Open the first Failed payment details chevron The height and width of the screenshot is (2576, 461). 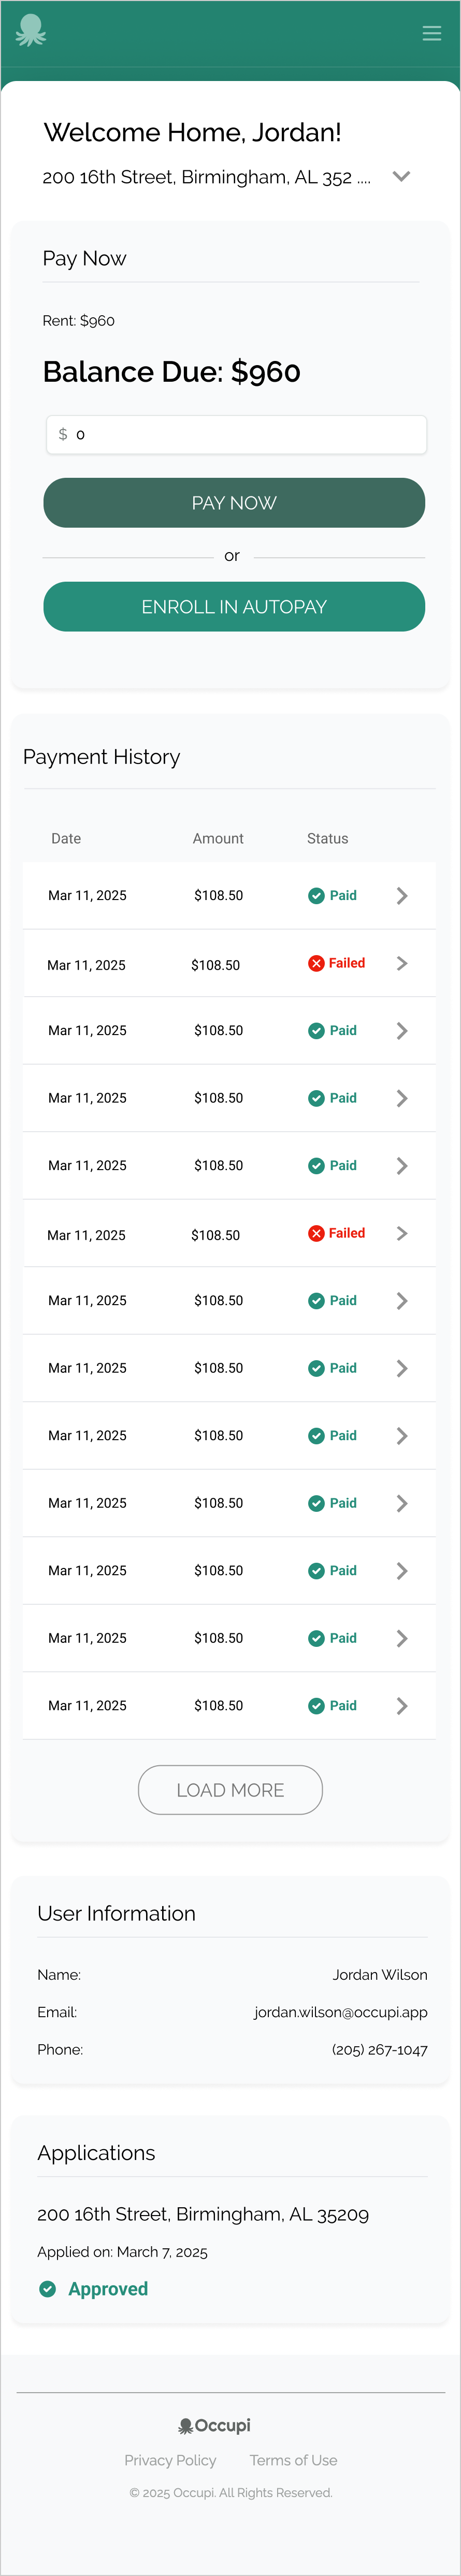[401, 963]
